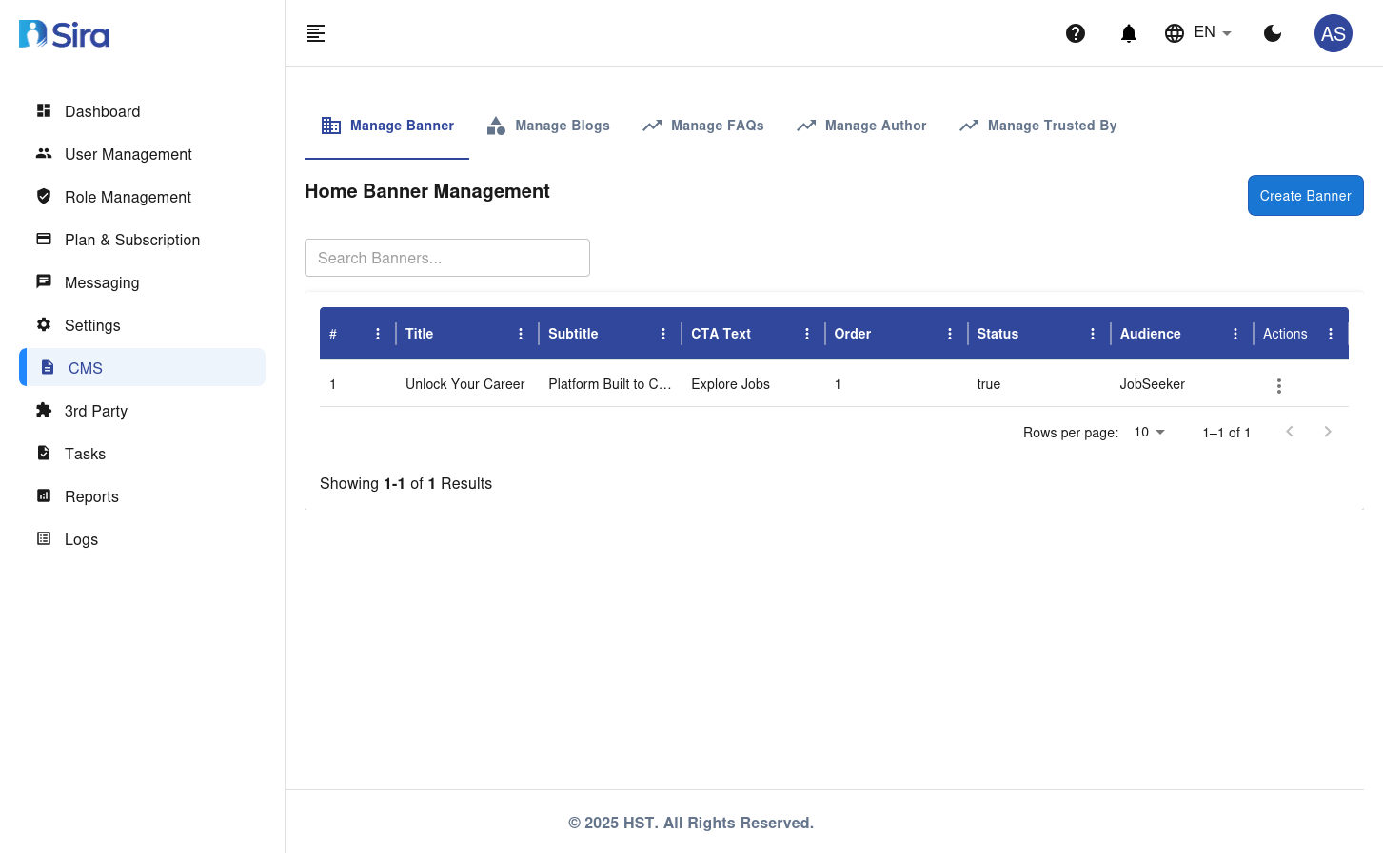Sort by the Order column header
The width and height of the screenshot is (1383, 853).
coord(853,334)
